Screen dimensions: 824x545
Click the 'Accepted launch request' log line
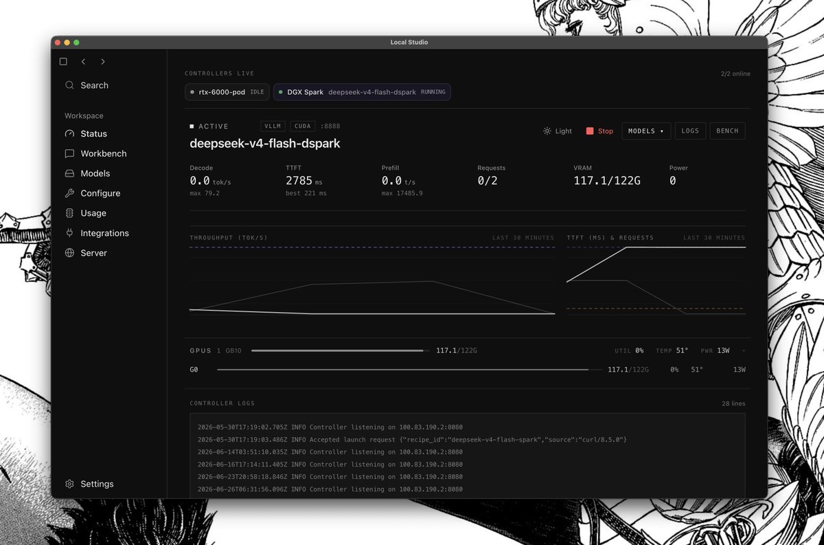coord(412,439)
